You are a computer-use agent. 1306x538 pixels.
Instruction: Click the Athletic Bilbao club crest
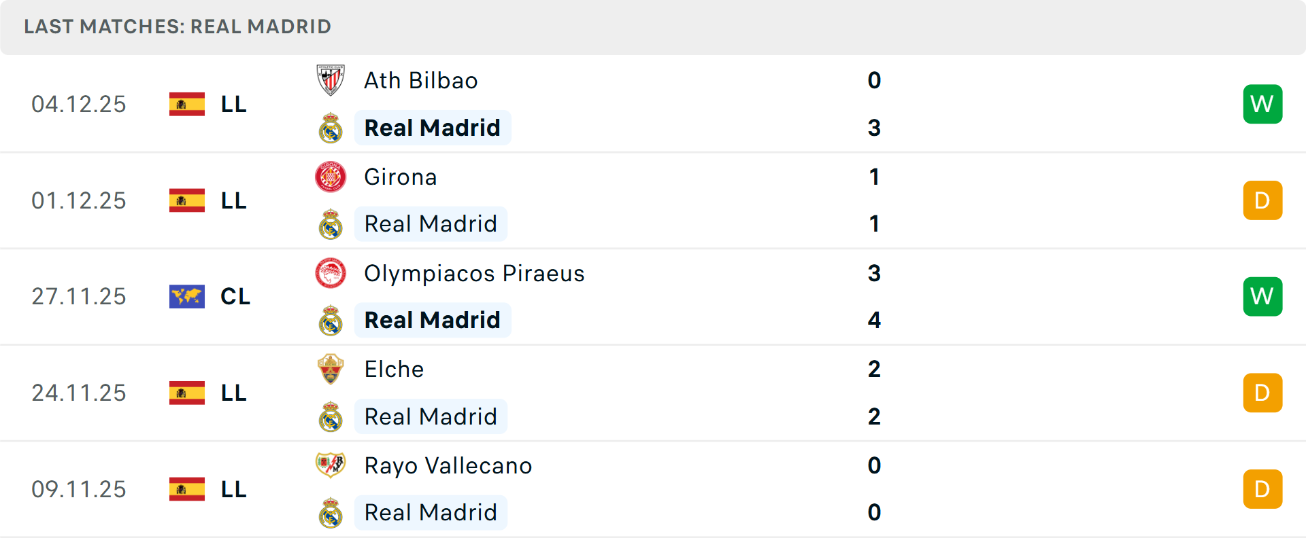tap(331, 80)
